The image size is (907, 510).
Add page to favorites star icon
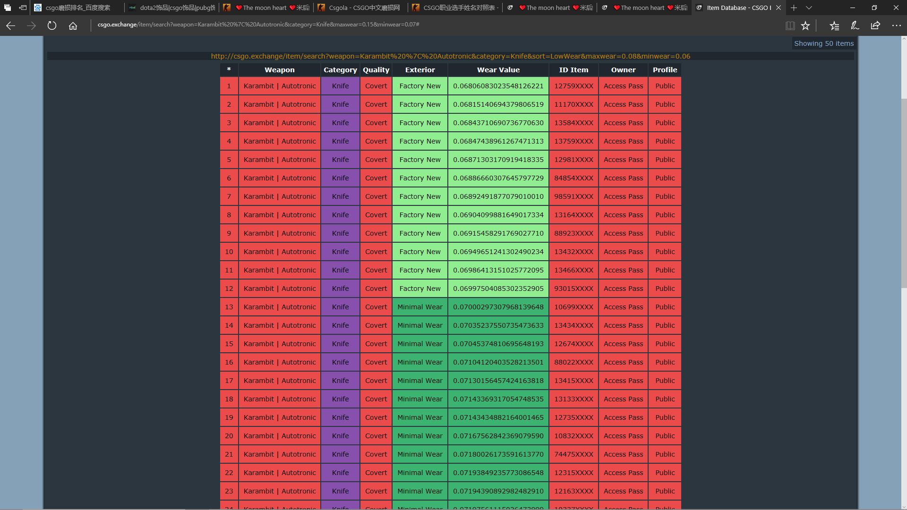[x=805, y=26]
